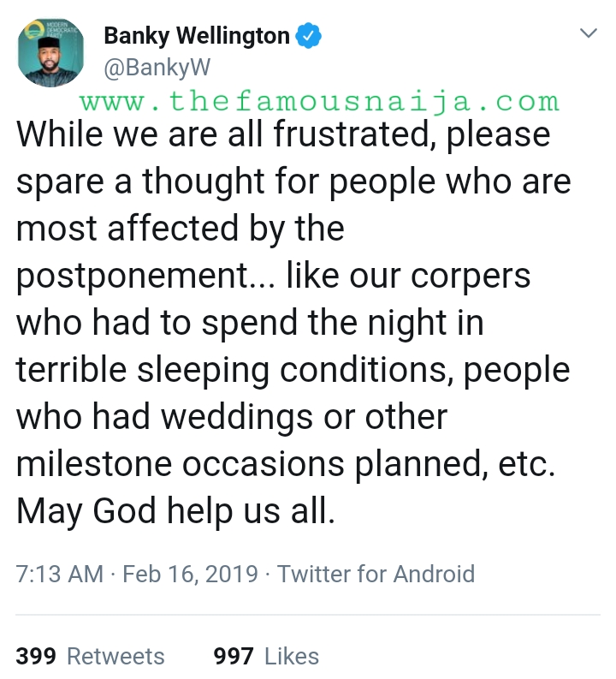Click the Banky Wellington display name
Image resolution: width=616 pixels, height=679 pixels.
[196, 36]
